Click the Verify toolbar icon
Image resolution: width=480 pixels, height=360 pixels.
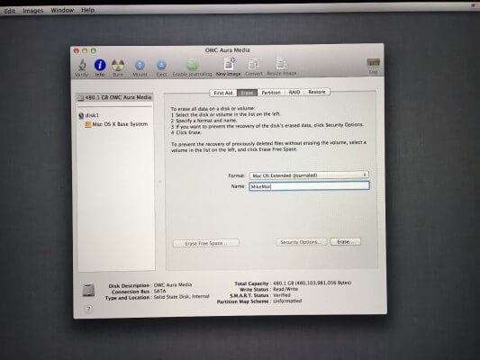81,67
